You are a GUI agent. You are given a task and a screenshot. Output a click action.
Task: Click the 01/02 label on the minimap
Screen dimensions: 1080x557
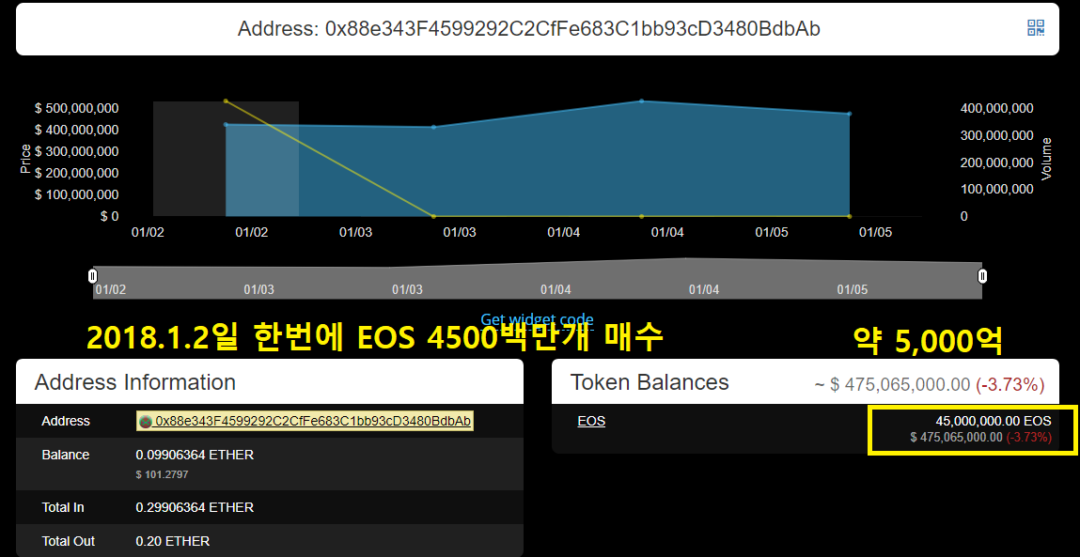110,289
